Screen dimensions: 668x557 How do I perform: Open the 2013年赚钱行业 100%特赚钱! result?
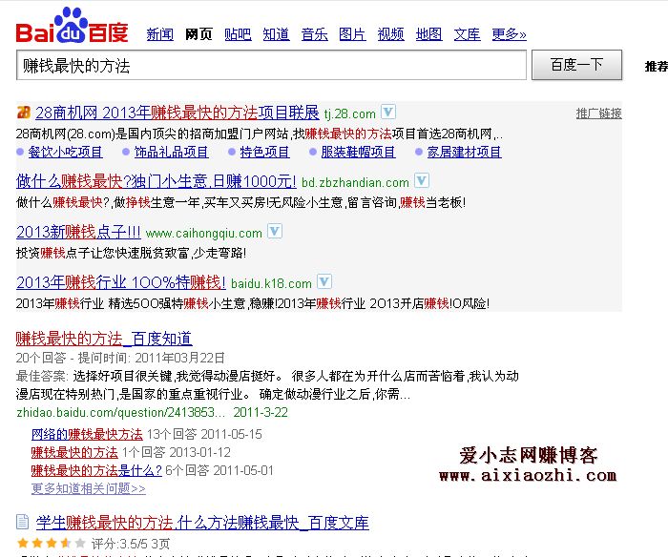(x=121, y=282)
